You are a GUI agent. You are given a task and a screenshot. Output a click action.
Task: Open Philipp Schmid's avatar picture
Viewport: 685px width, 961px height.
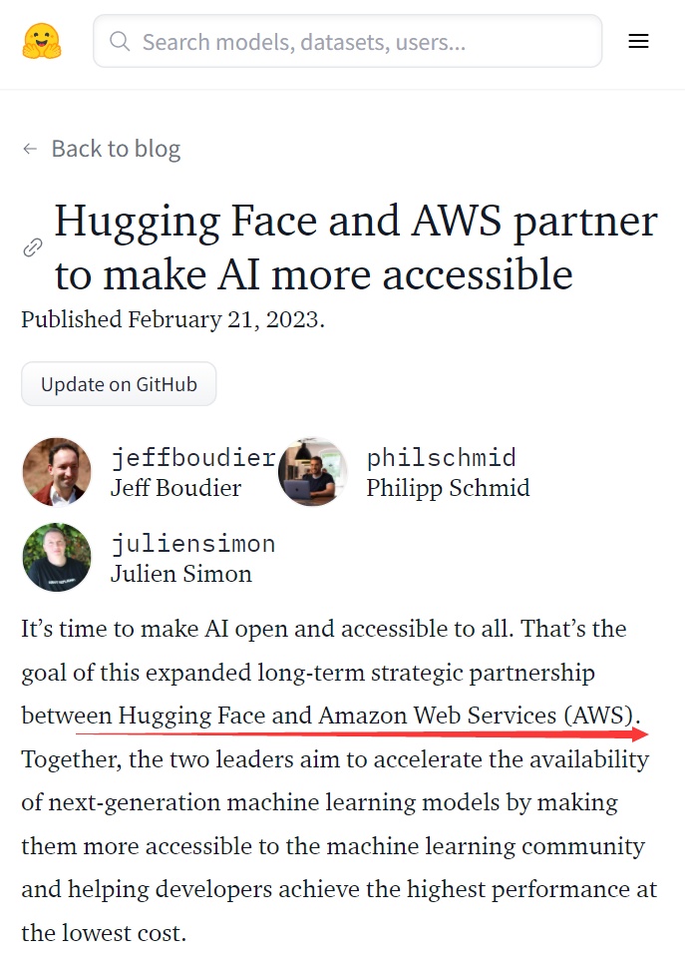tap(312, 472)
